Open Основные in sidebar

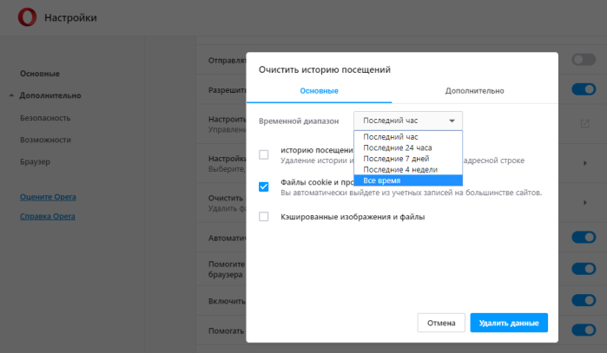pos(40,74)
